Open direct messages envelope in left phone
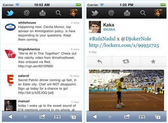168x123 pixels. pyautogui.click(x=42, y=13)
